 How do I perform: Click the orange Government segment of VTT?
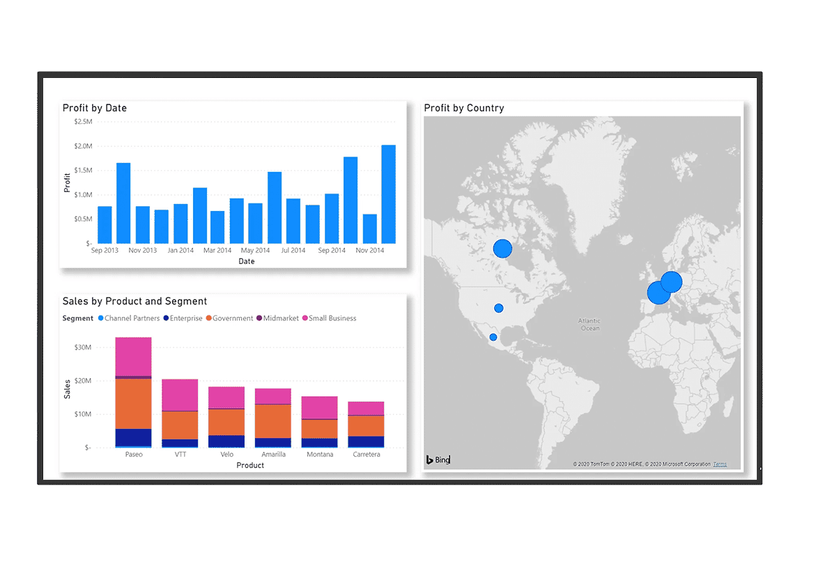point(180,425)
